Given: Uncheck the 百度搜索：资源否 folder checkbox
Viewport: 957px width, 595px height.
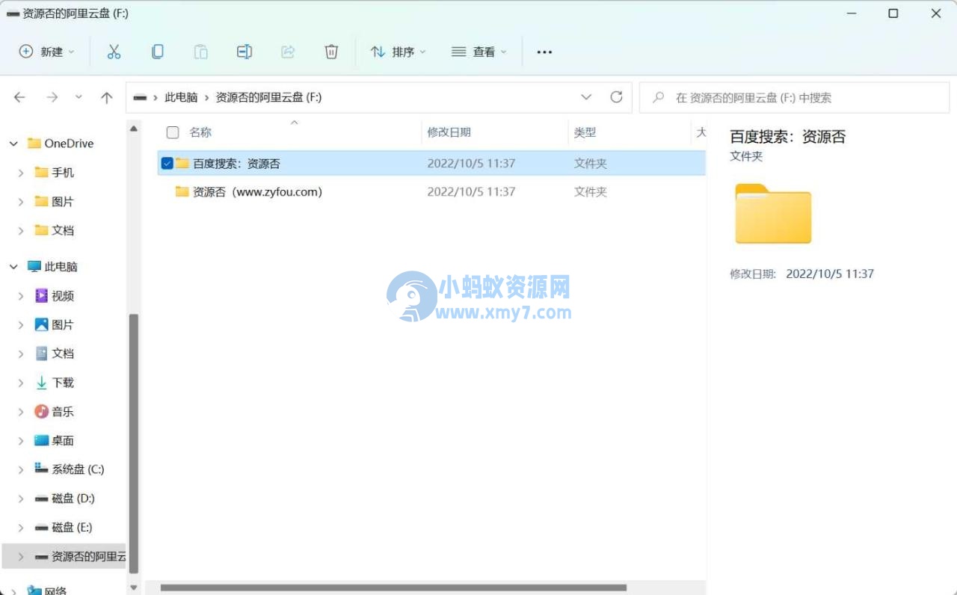Looking at the screenshot, I should pos(167,163).
